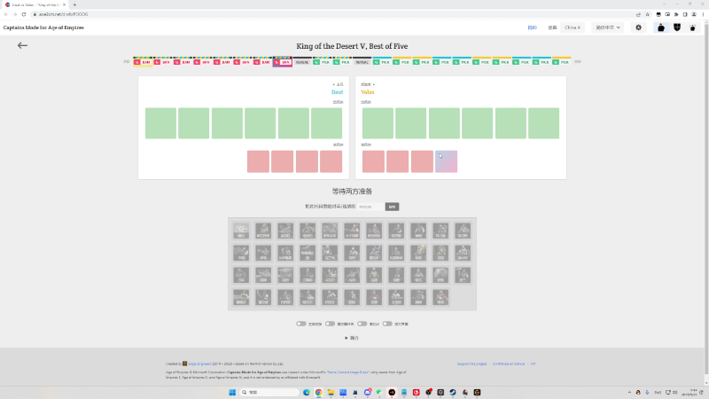The image size is (709, 399).
Task: Open the Chrome three-dot menu
Action: coord(703,14)
